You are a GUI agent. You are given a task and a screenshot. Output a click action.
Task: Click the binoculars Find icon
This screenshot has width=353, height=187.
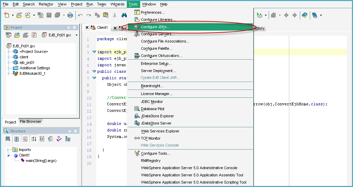[x=124, y=15]
